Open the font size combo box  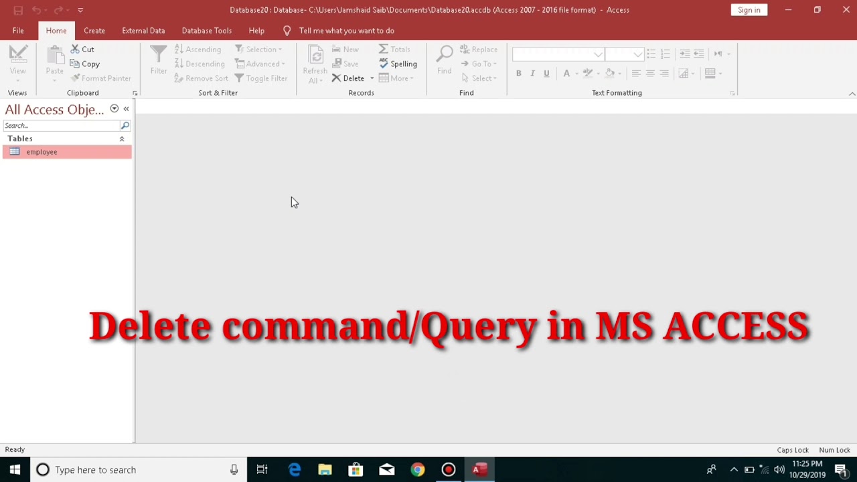(625, 54)
